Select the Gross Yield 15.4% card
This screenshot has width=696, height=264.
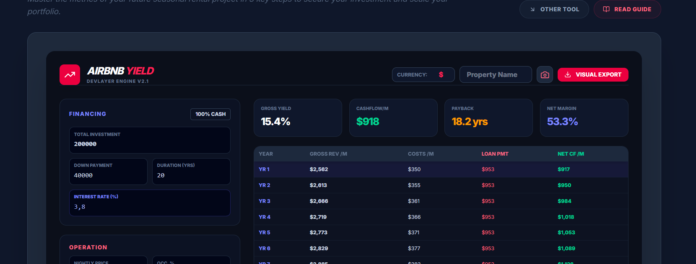click(x=298, y=118)
